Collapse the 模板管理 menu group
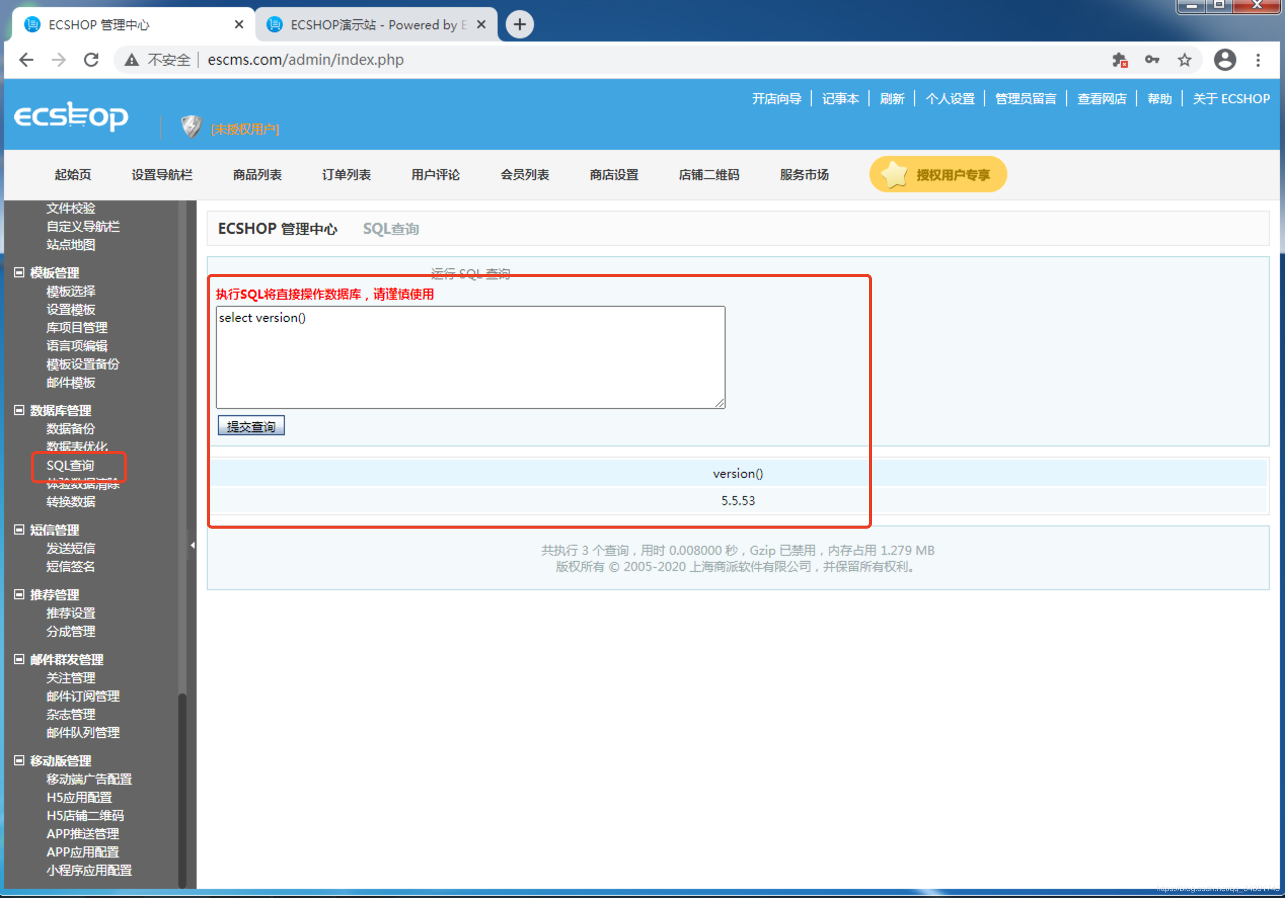The image size is (1285, 898). click(19, 272)
